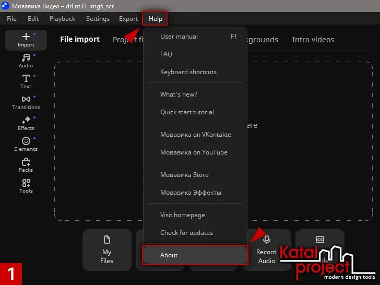
Task: Open Мовавика Эффекты entry
Action: pos(195,193)
